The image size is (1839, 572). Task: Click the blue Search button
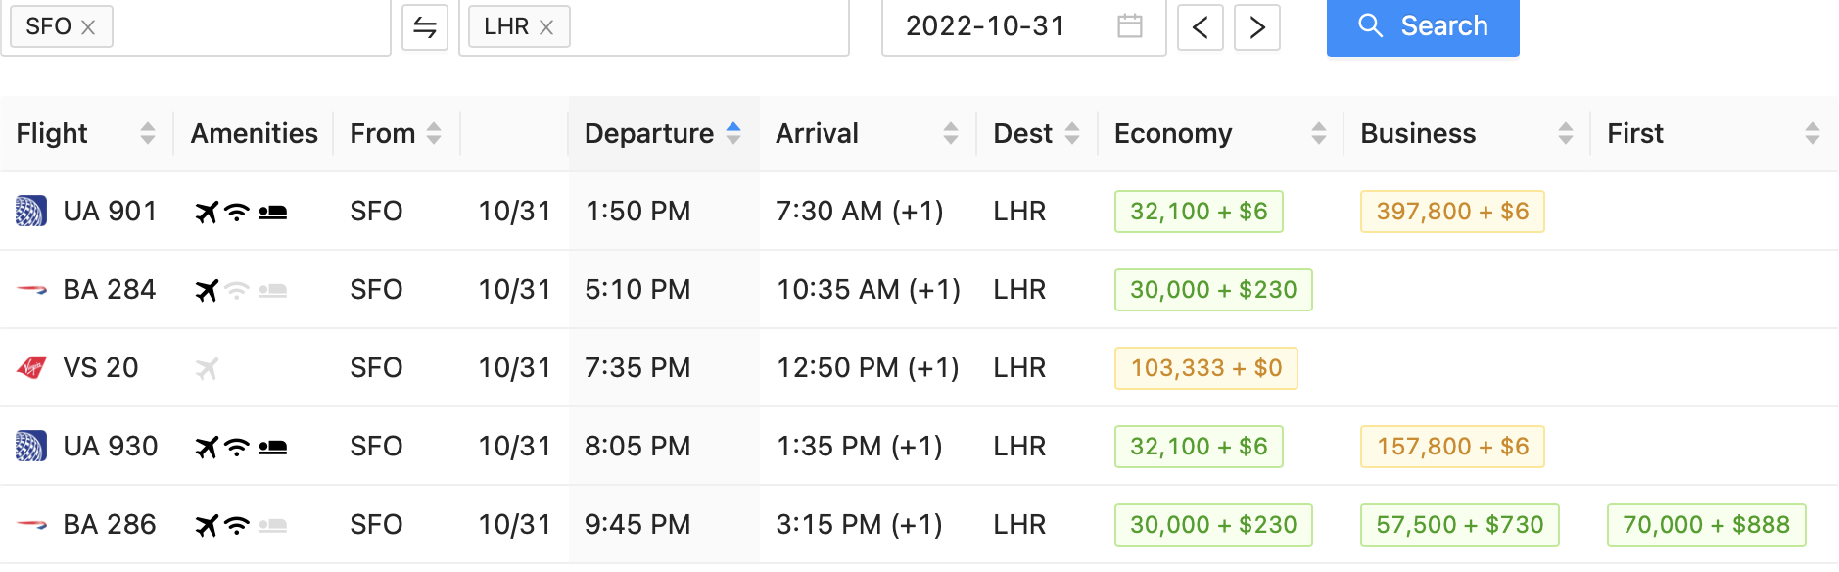pyautogui.click(x=1422, y=26)
